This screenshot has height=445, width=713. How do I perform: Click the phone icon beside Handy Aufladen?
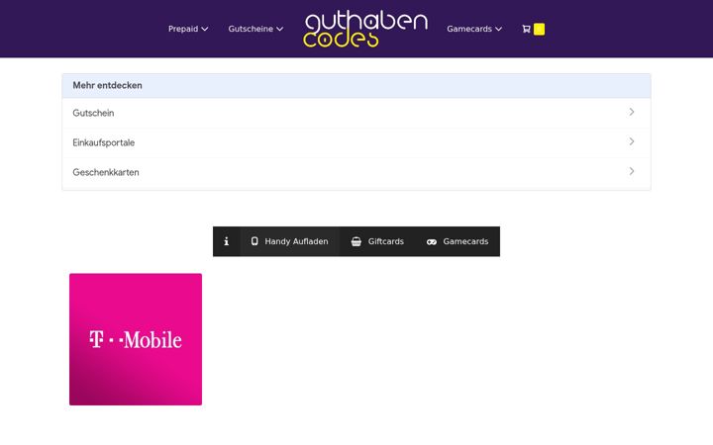click(255, 241)
